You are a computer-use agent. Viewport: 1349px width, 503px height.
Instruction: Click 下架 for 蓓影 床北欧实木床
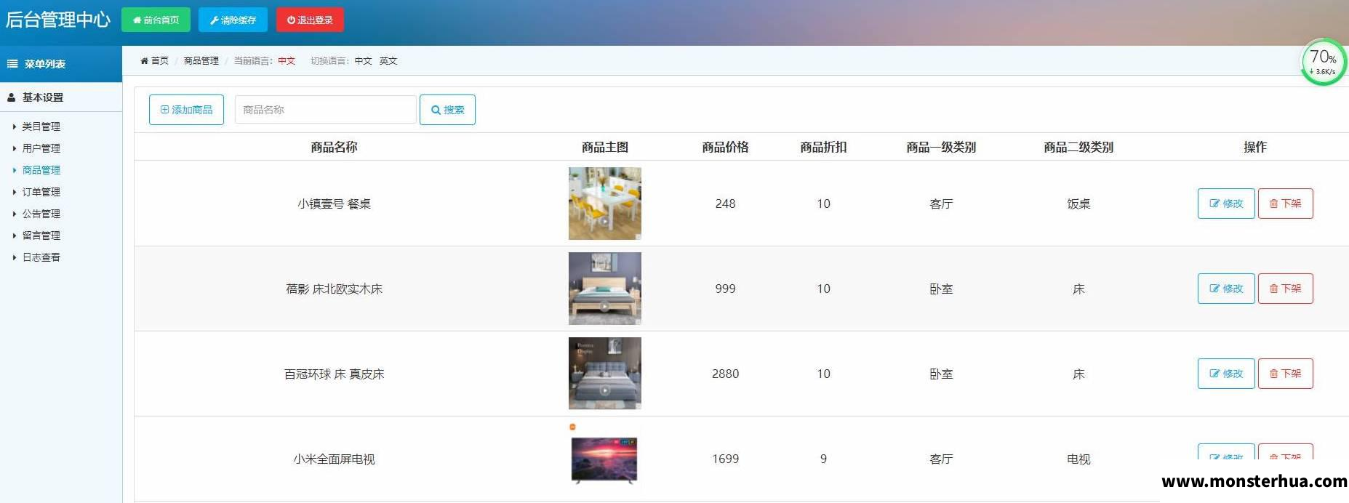(1286, 289)
